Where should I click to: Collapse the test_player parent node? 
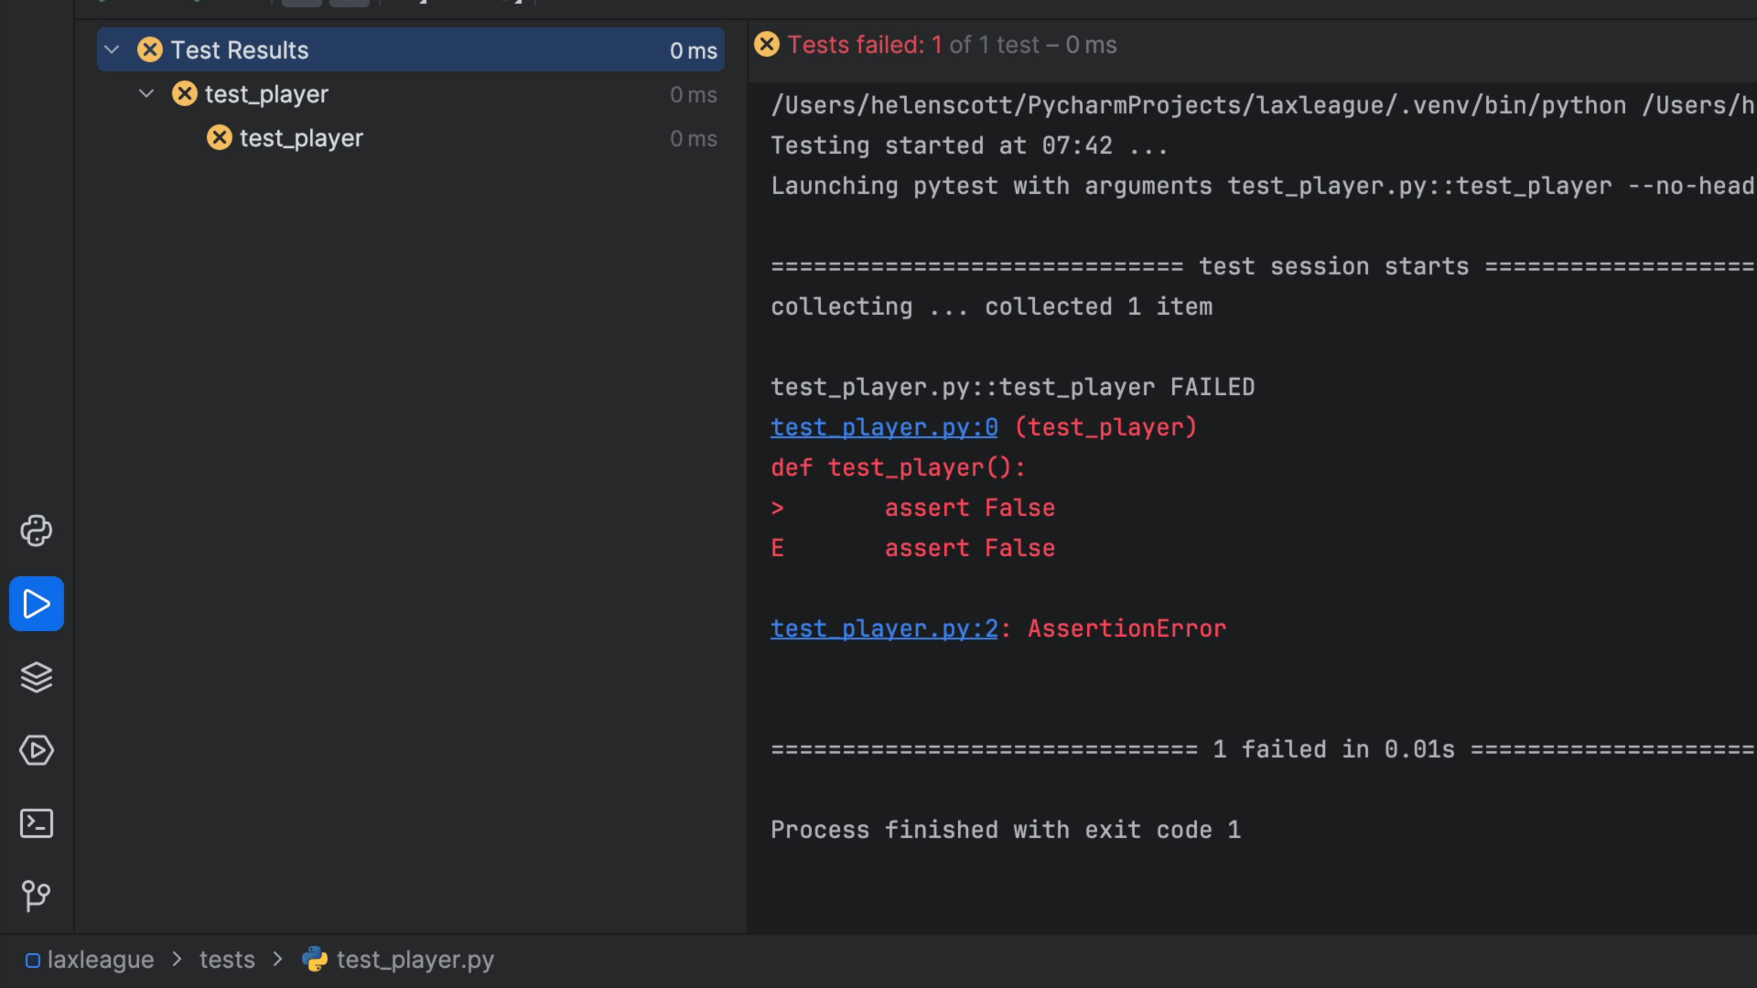[146, 94]
